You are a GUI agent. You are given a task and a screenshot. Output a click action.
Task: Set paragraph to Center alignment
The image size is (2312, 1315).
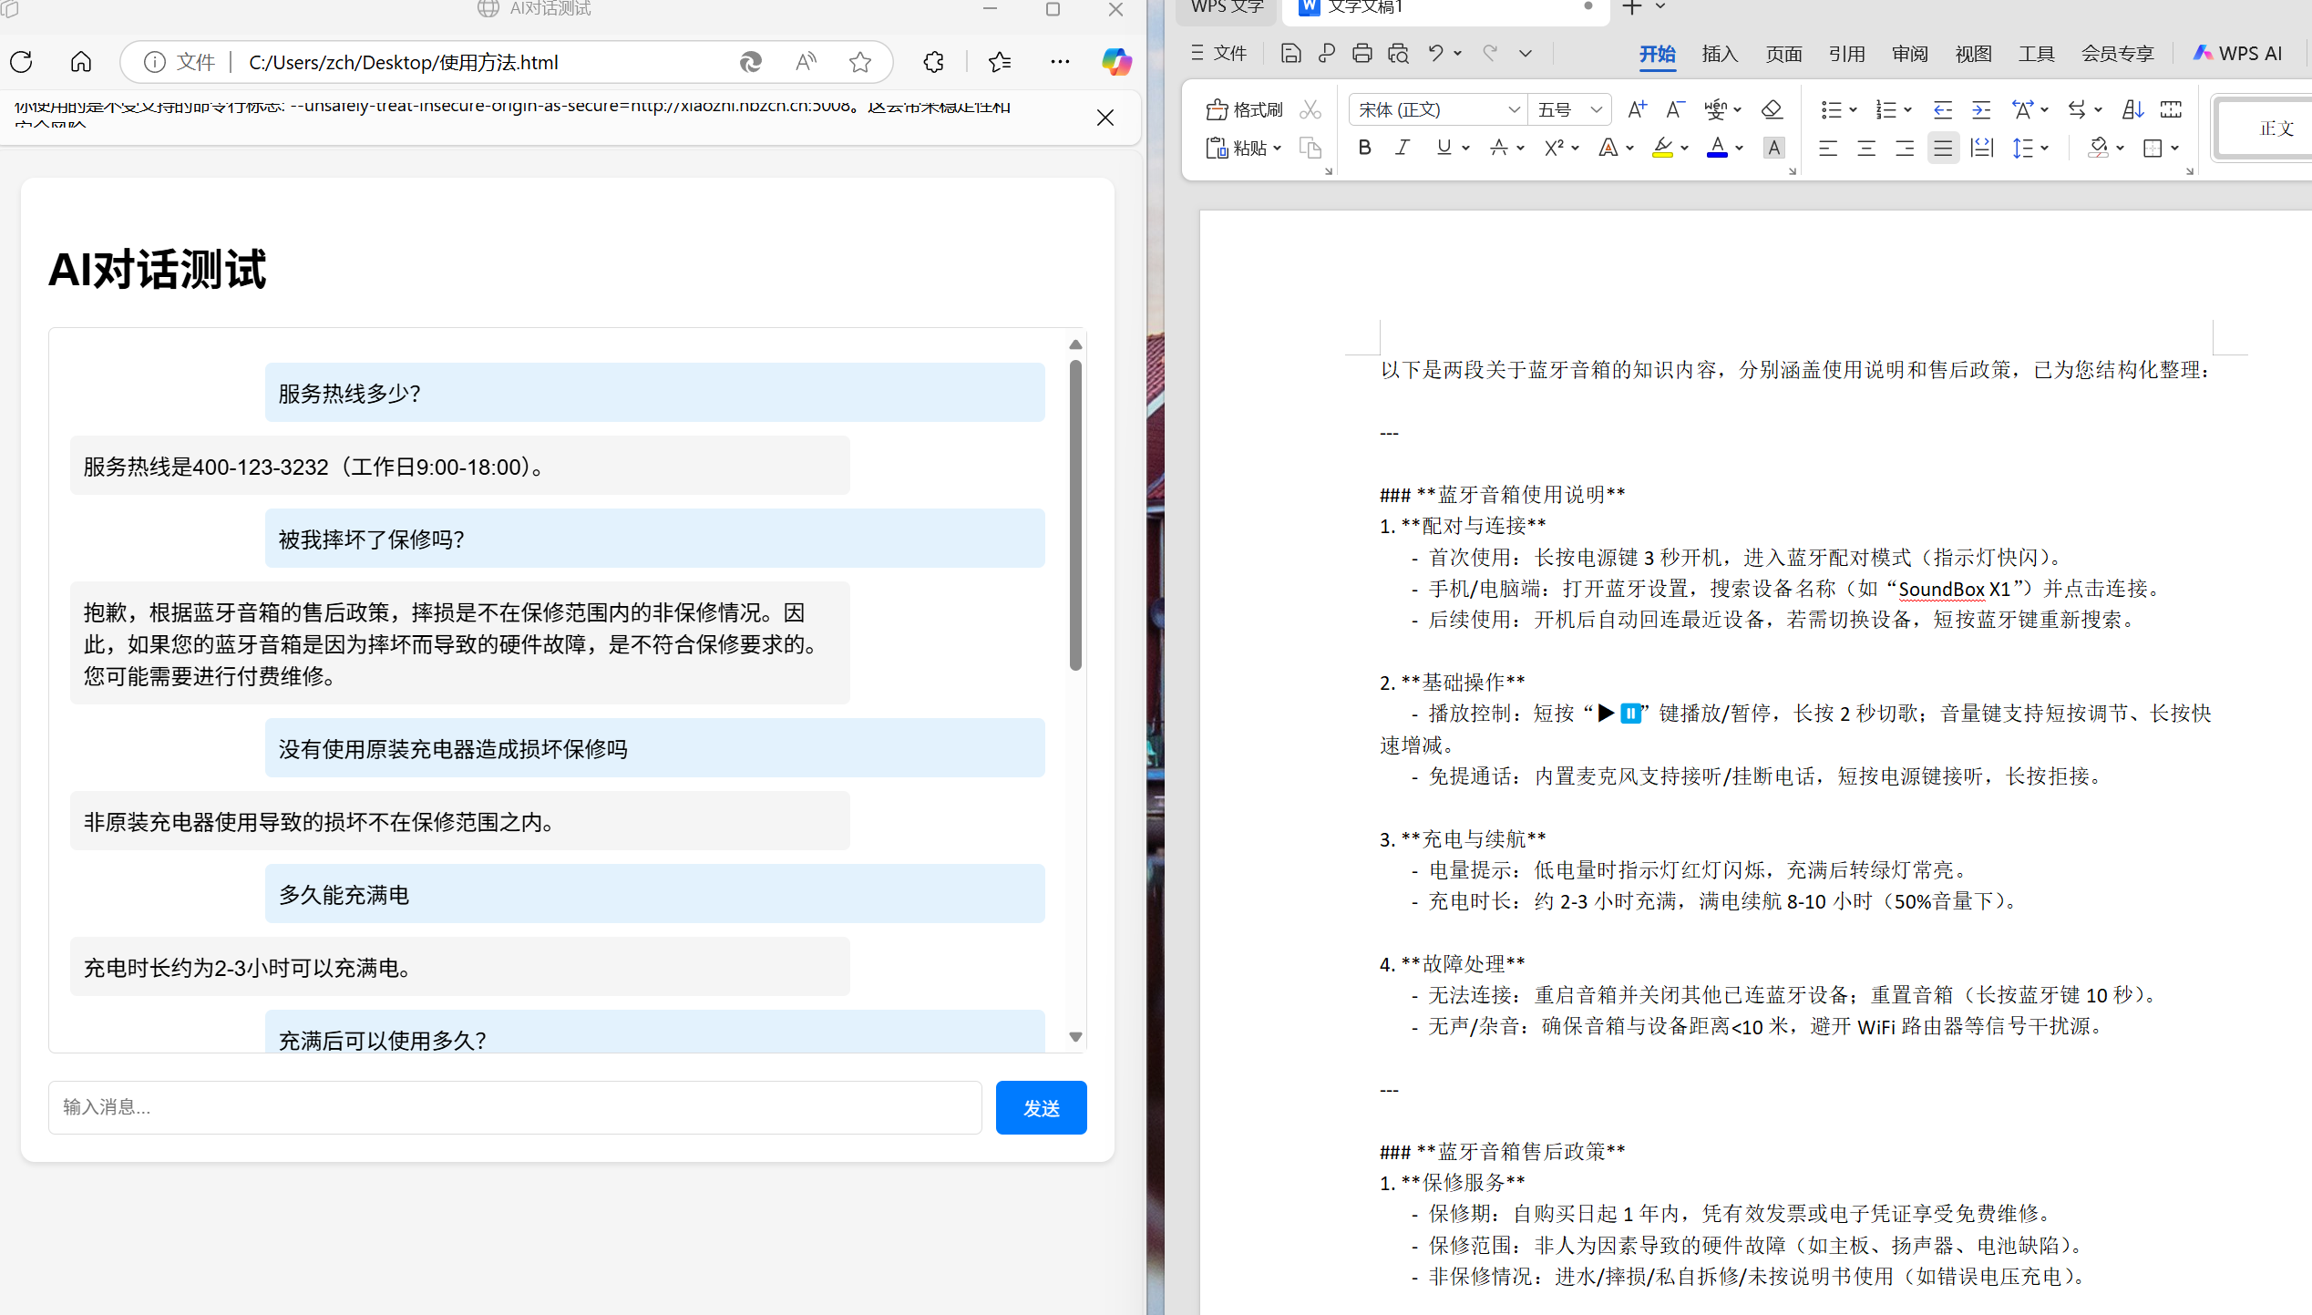(1866, 148)
